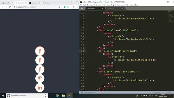Open the Project menu in Sublime Text
174x98 pixels.
[x=113, y=5]
